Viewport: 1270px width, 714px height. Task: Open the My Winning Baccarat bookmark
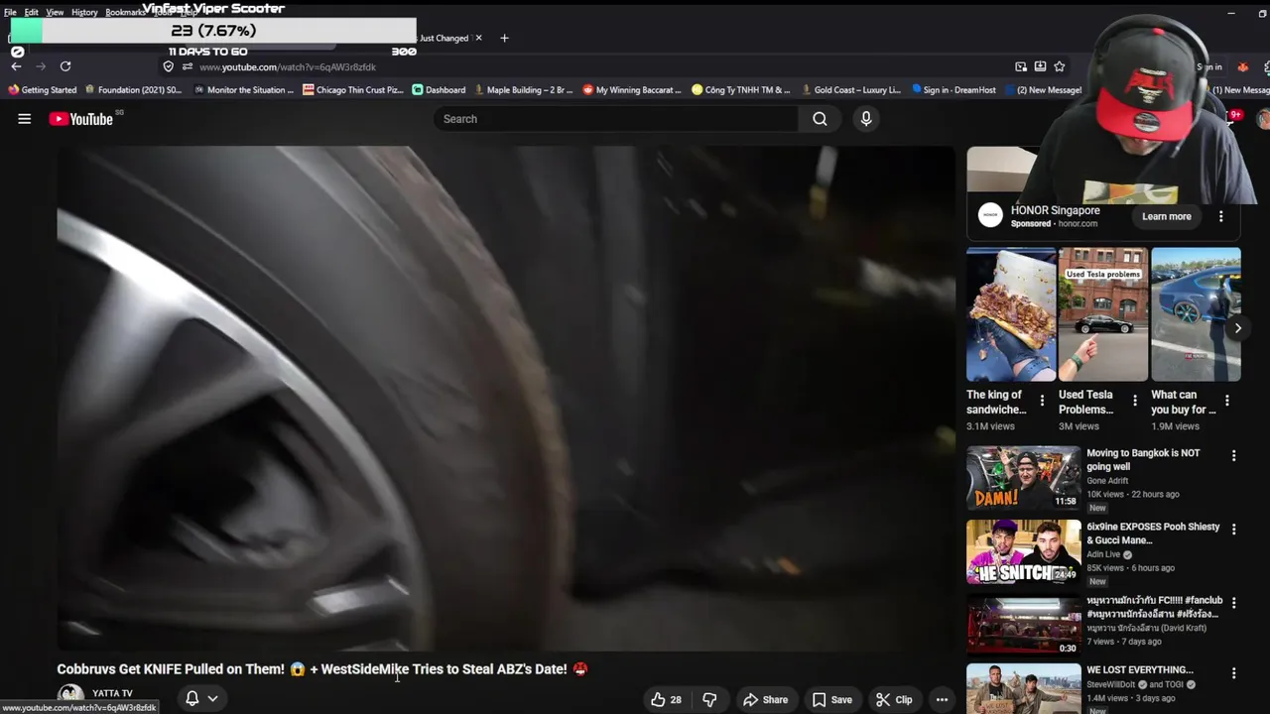point(632,90)
